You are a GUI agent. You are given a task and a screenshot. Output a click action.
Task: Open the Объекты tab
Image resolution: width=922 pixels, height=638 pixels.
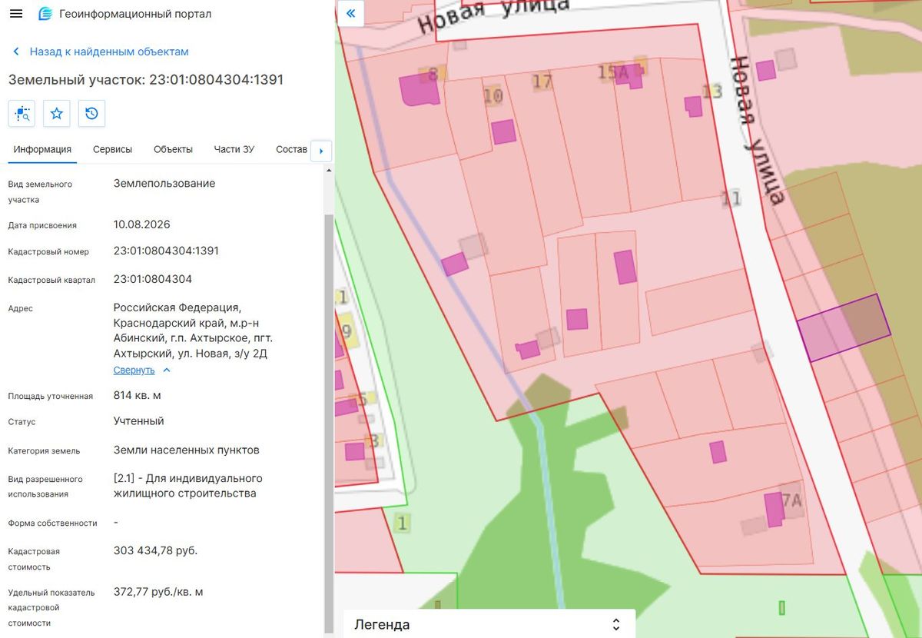(173, 149)
